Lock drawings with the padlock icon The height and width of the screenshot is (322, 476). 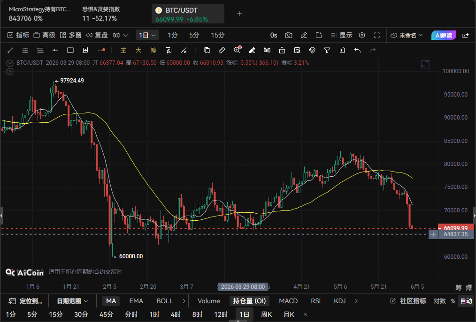[282, 50]
